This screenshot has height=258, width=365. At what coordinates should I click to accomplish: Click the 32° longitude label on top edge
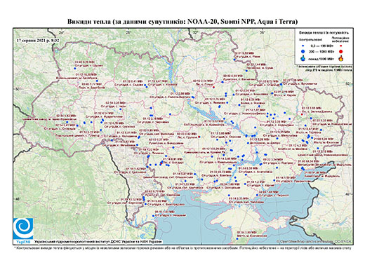click(x=195, y=32)
